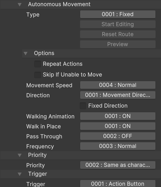The width and height of the screenshot is (161, 187).
Task: Open the Priority value dropdown
Action: (x=118, y=165)
